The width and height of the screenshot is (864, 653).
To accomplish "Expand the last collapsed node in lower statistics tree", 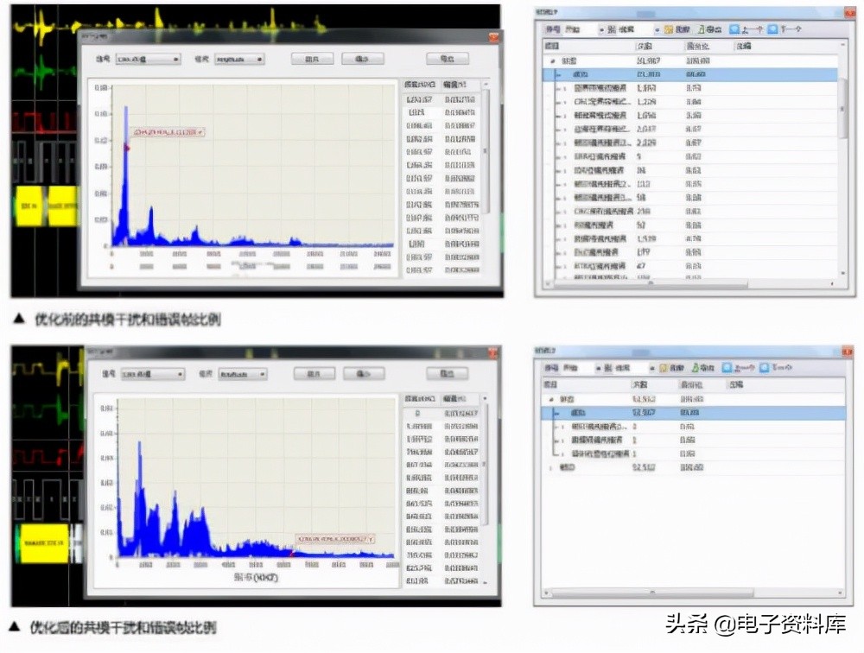I will coord(551,467).
